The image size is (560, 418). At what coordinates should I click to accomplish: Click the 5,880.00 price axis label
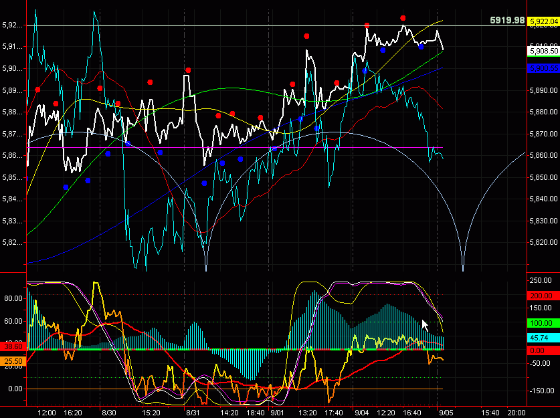coord(543,112)
